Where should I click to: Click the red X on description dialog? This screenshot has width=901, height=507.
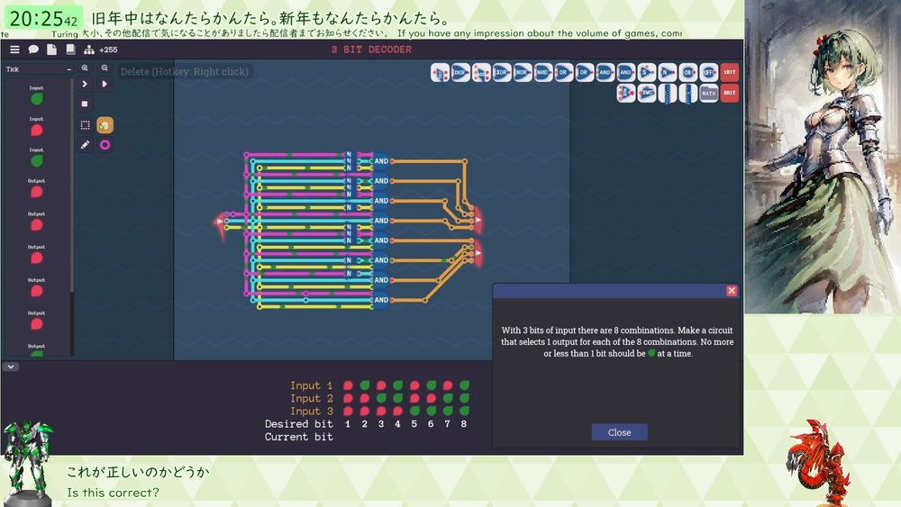click(x=732, y=291)
